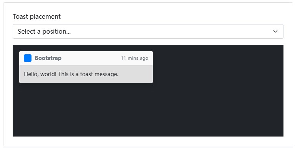Click the 'Toast placement' label

(x=37, y=16)
